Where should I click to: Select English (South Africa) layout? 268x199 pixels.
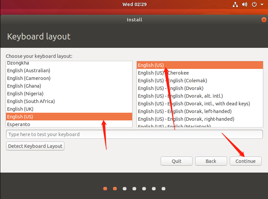(x=69, y=101)
